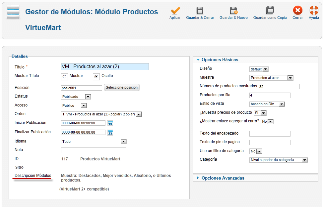Viewport: 323px width, 207px height.
Task: Click the Detalles fieldset legend
Action: tap(20, 56)
